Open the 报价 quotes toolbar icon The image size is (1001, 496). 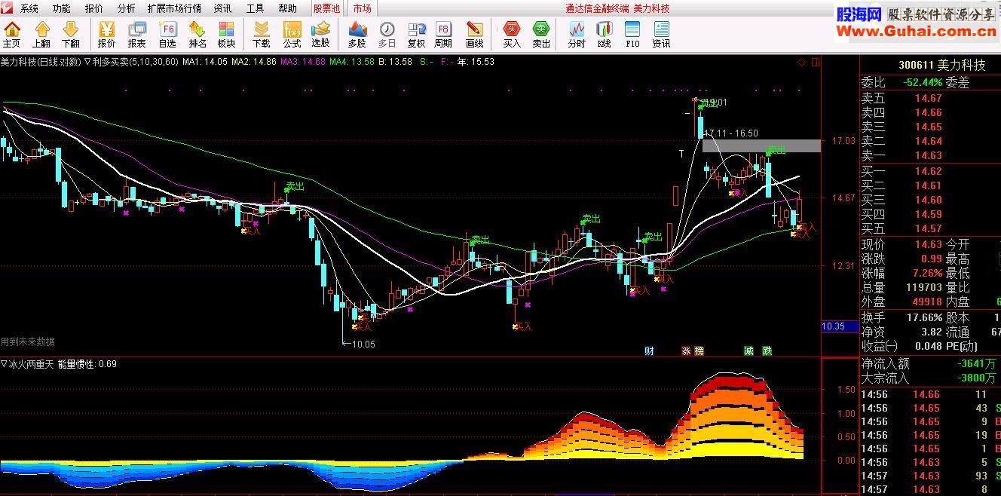[106, 35]
